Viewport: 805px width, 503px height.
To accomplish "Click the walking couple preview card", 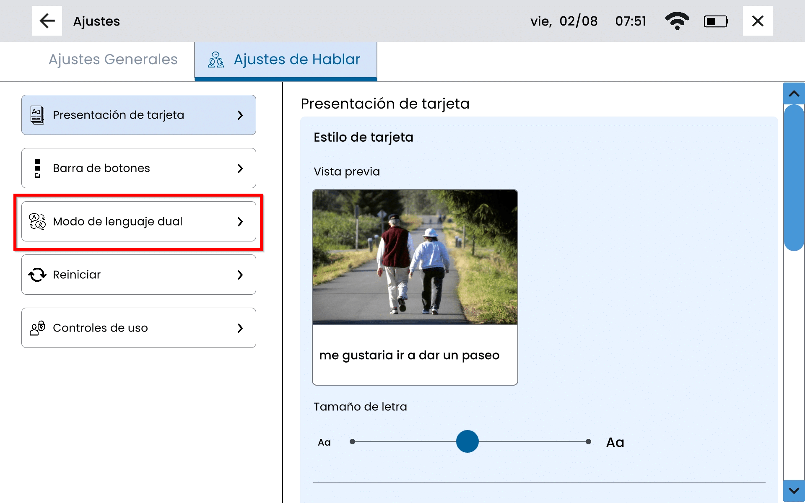I will [415, 287].
